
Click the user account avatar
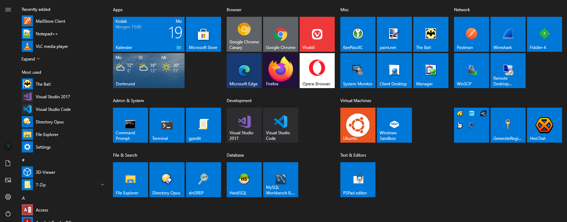click(x=8, y=146)
